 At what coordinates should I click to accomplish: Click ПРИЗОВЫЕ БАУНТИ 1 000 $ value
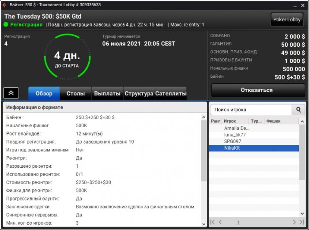pos(294,61)
